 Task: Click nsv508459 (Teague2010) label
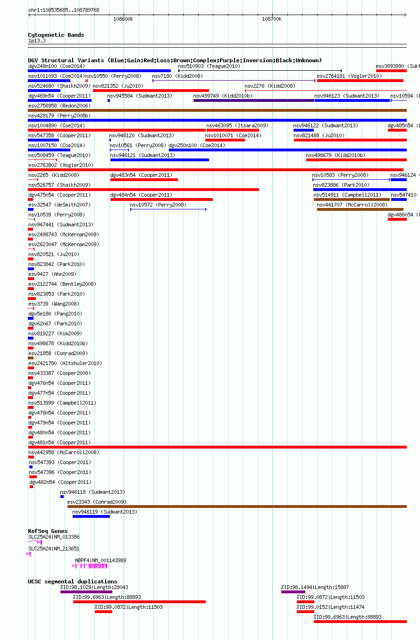59,156
